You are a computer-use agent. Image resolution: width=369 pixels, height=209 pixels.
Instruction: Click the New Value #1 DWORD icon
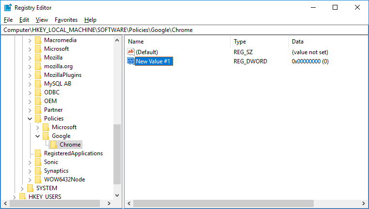(x=130, y=61)
